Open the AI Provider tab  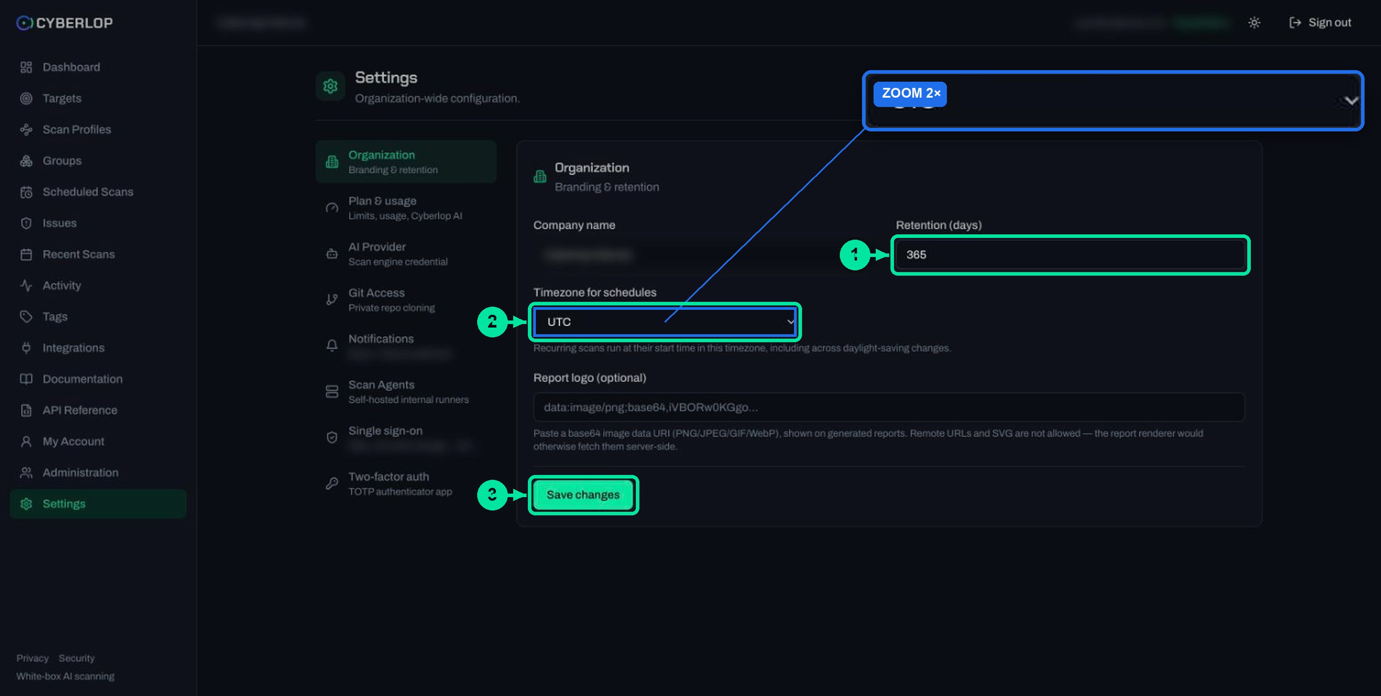(x=406, y=254)
